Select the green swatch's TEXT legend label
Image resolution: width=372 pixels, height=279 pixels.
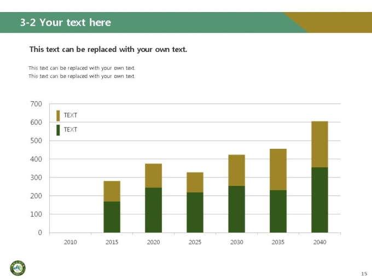pyautogui.click(x=71, y=130)
